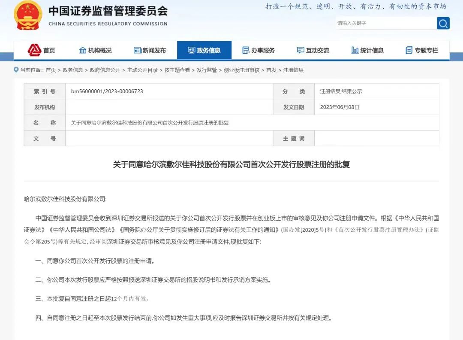Viewport: 463px width, 340px height.
Task: Click the search magnifier icon
Action: point(443,23)
